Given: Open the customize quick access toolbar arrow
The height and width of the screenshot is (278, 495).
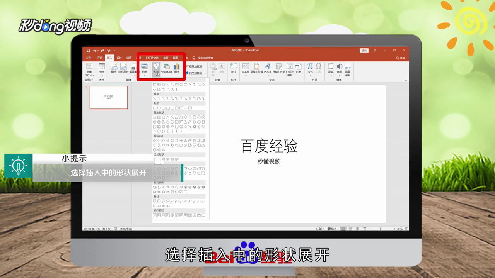Looking at the screenshot, I should [114, 51].
